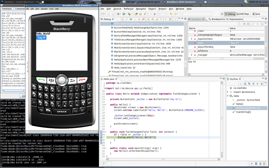Click Collapse All icon in Variables view
The width and height of the screenshot is (269, 168).
tap(248, 24)
